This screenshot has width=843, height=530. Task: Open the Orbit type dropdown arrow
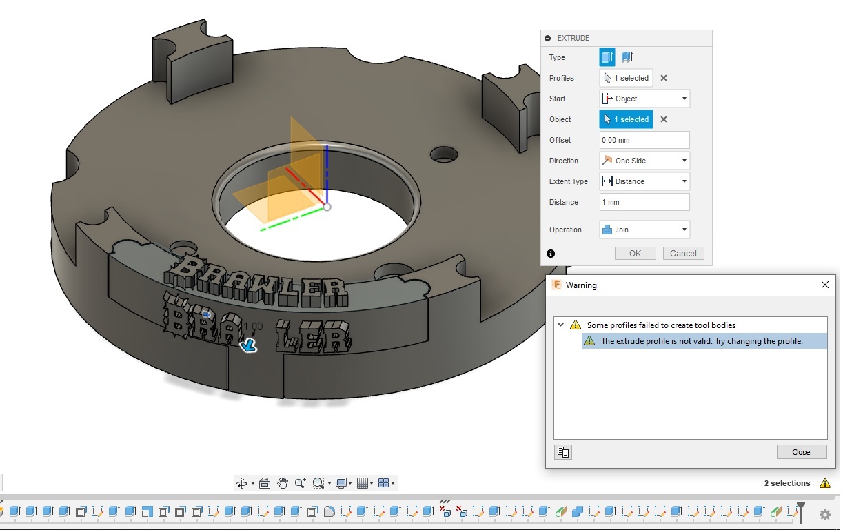[253, 483]
